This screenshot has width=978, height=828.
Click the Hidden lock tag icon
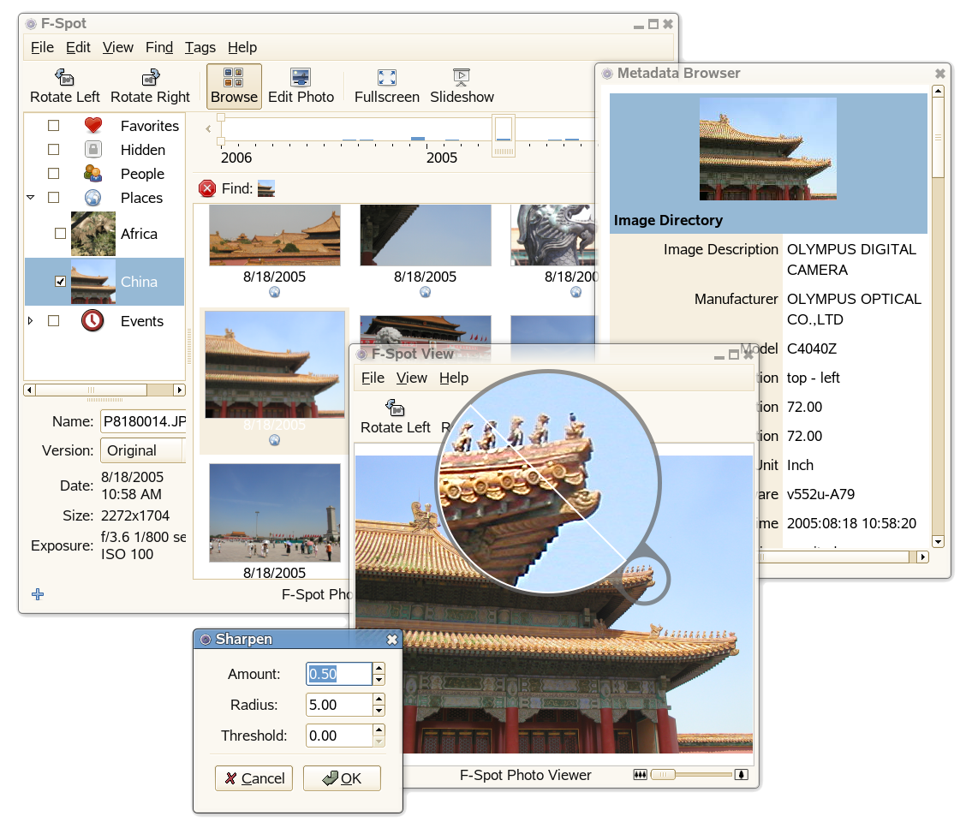(93, 149)
